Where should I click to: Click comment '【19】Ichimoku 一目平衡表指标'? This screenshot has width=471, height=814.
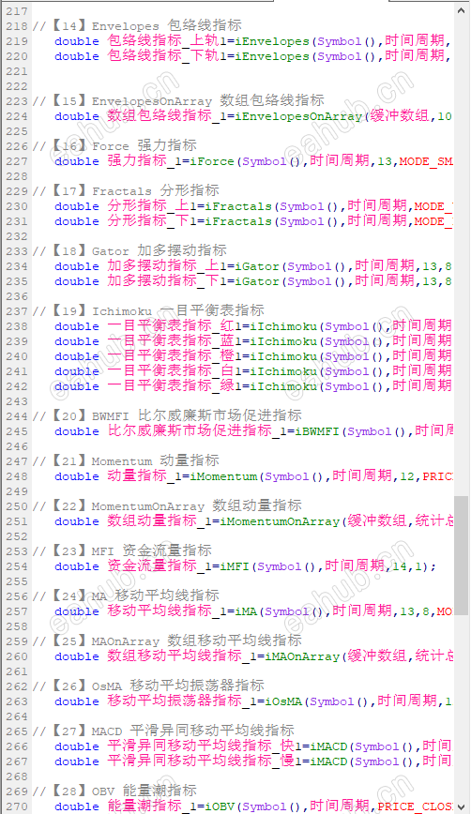pyautogui.click(x=148, y=311)
